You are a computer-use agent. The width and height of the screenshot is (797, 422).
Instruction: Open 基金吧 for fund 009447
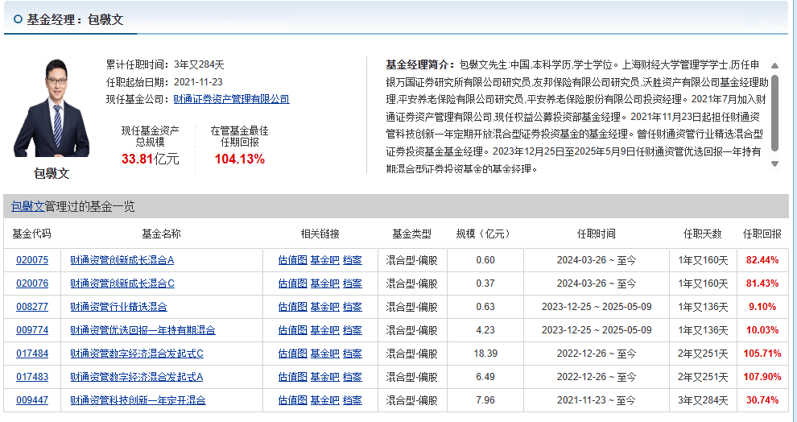click(x=324, y=400)
